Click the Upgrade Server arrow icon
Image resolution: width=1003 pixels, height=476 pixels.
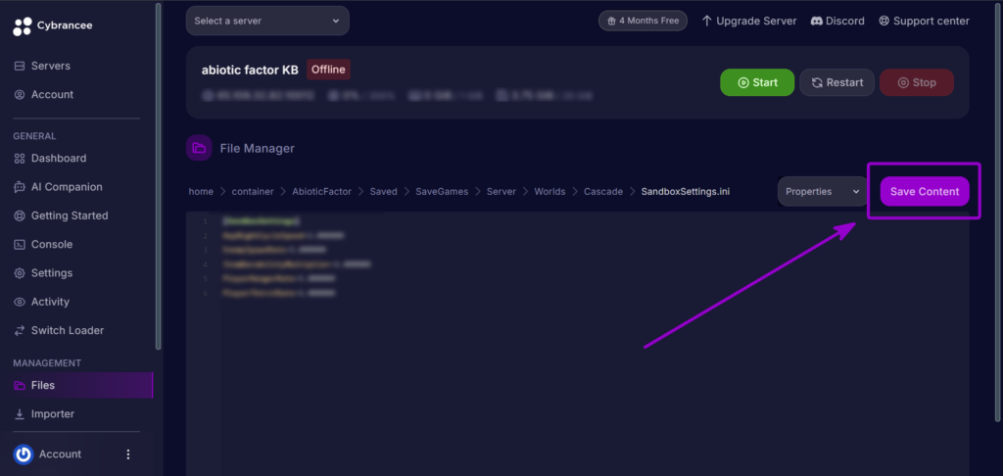click(x=707, y=22)
